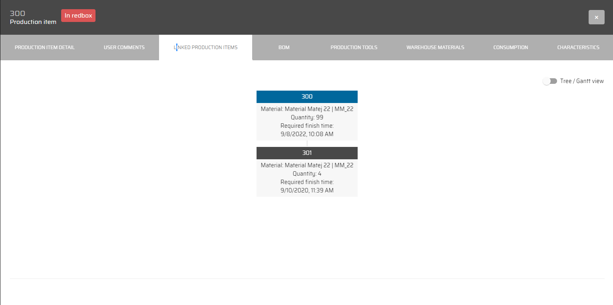Viewport: 613px width, 305px height.
Task: View the Warehouse Materials tab
Action: (435, 48)
